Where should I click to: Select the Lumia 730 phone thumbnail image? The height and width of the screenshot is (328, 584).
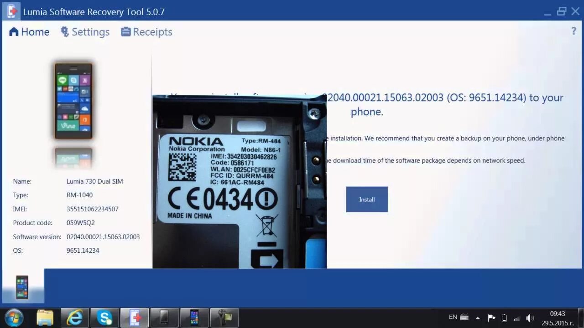(73, 100)
